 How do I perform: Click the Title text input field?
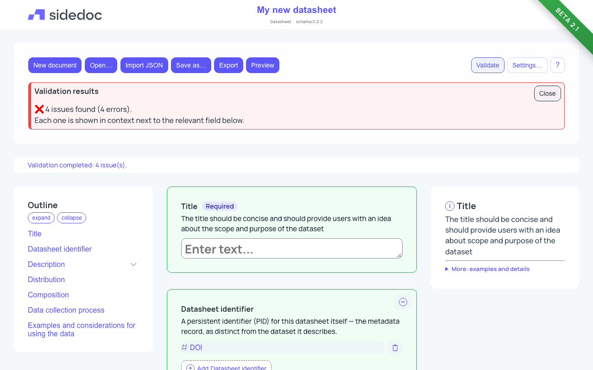pos(292,248)
